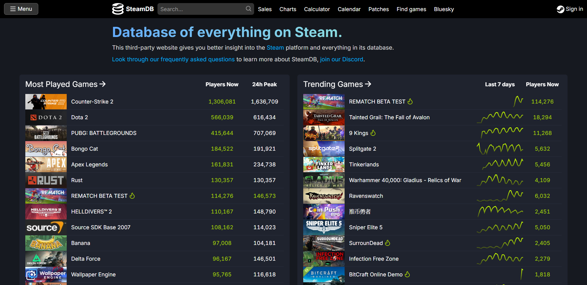Click the Apex Legends thumbnail
This screenshot has height=285, width=587.
(x=46, y=165)
